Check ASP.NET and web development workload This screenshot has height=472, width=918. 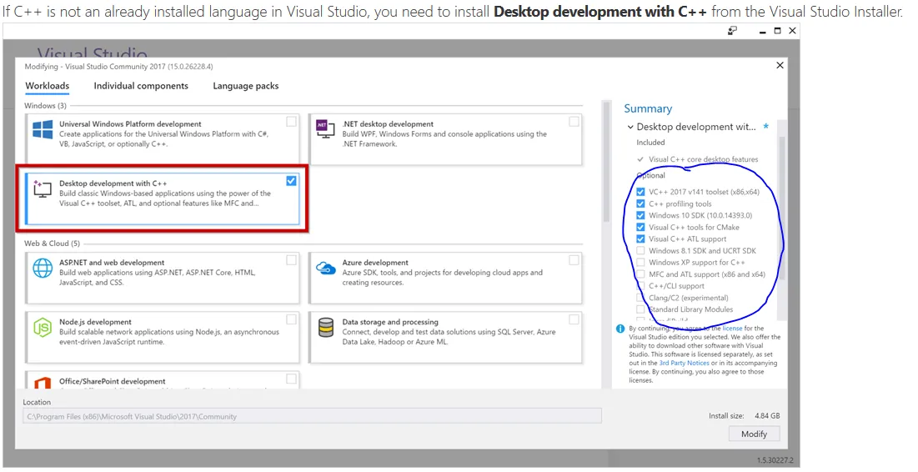click(291, 260)
